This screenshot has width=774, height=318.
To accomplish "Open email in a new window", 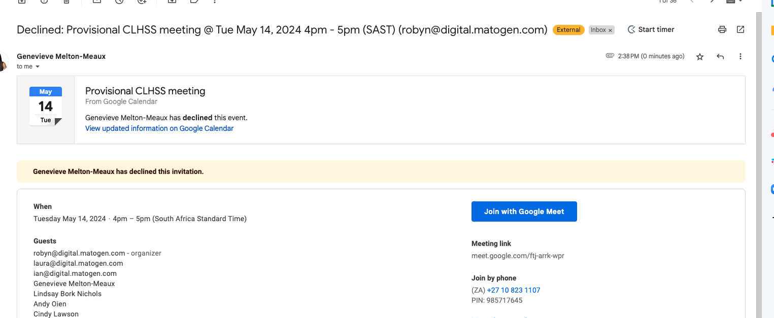I will click(x=741, y=29).
